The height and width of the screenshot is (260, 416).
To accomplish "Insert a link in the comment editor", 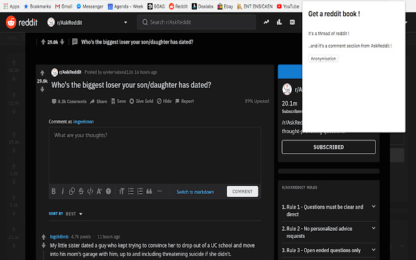I will (x=71, y=191).
